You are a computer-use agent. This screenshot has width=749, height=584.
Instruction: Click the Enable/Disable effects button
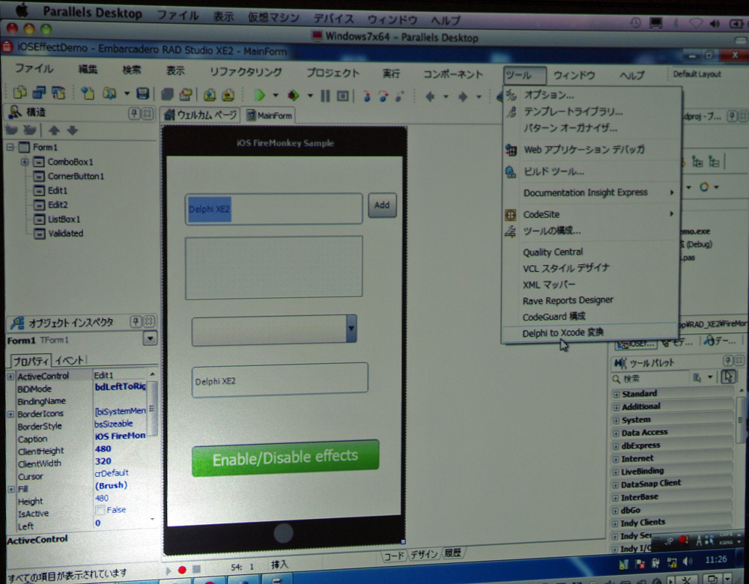[x=285, y=458]
